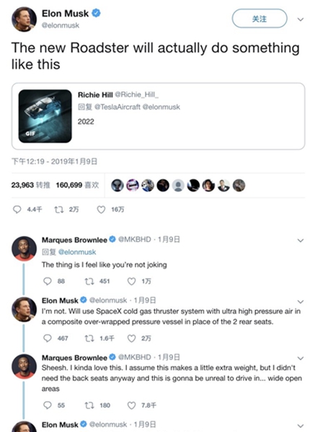Retweet the reply with 451 retweets

coord(89,281)
